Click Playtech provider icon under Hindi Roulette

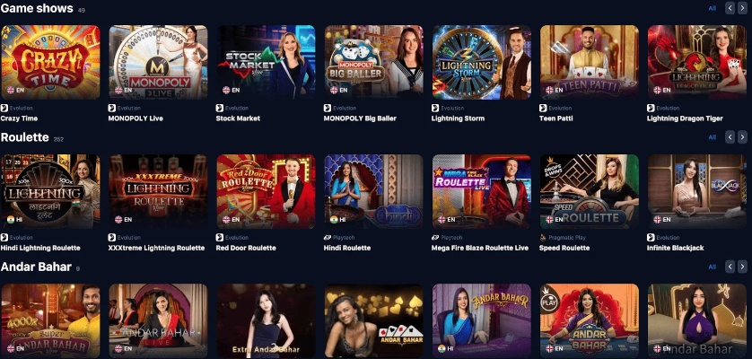coord(328,238)
